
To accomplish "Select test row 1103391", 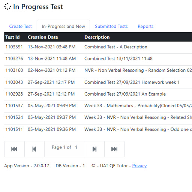I will click(98, 47).
